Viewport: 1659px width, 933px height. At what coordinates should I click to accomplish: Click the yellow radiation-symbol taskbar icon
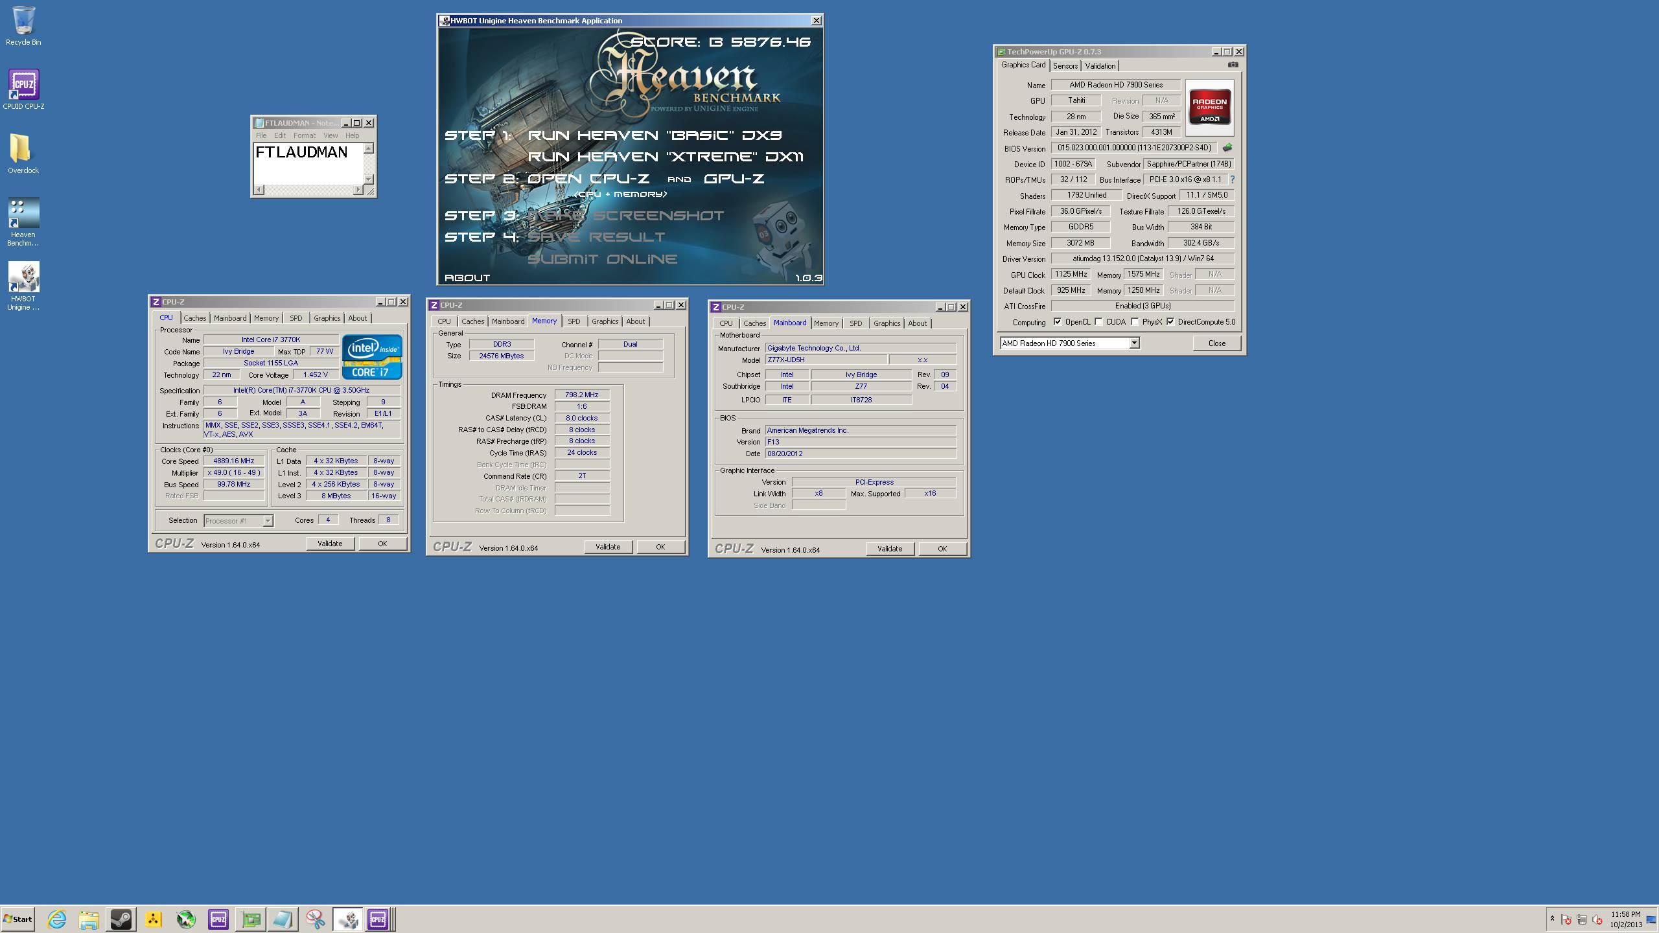[154, 919]
